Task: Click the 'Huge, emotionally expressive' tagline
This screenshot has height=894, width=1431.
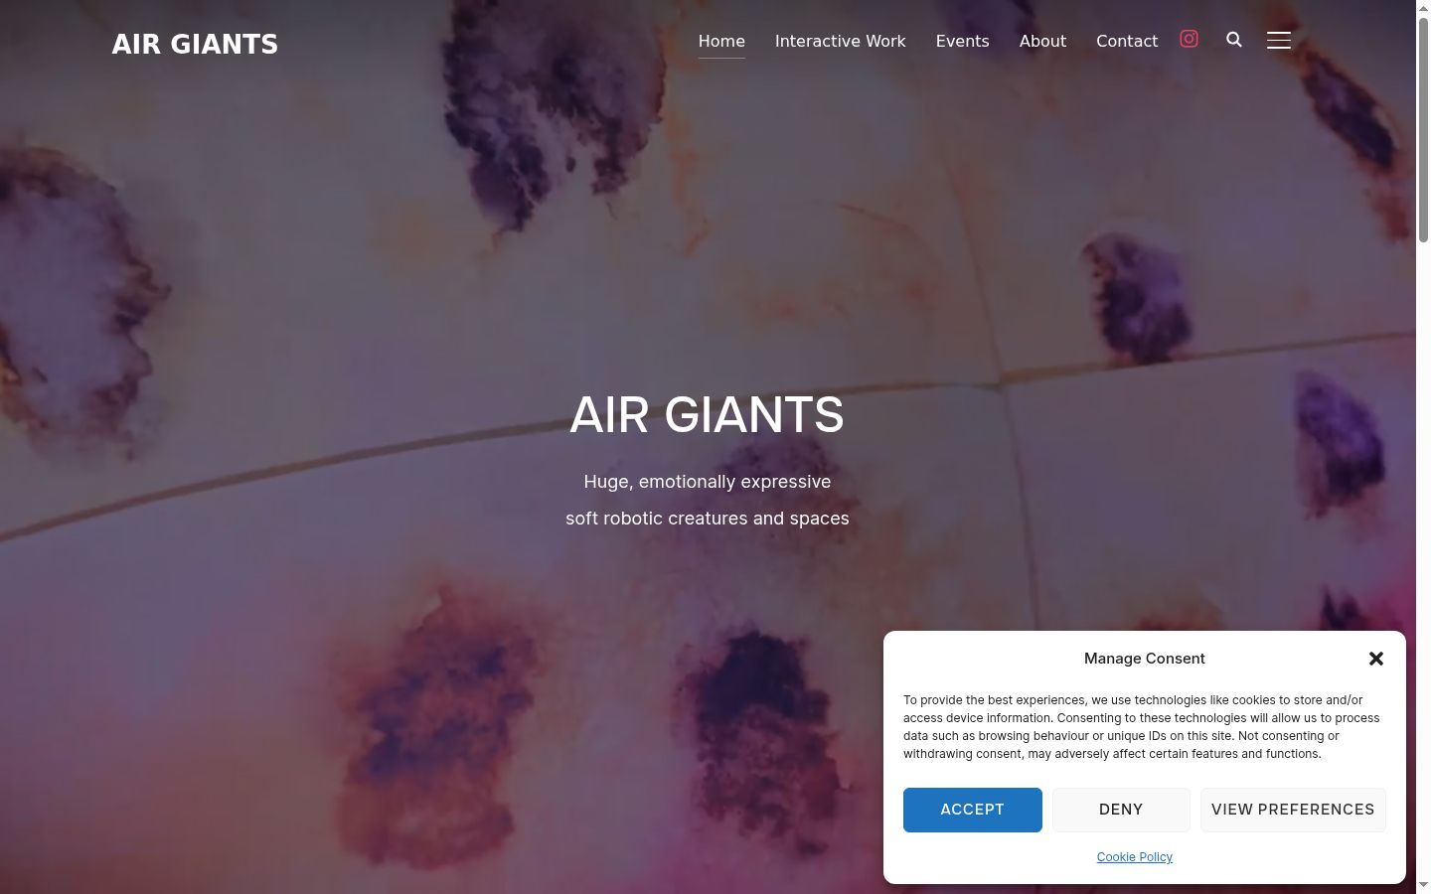Action: pyautogui.click(x=708, y=482)
